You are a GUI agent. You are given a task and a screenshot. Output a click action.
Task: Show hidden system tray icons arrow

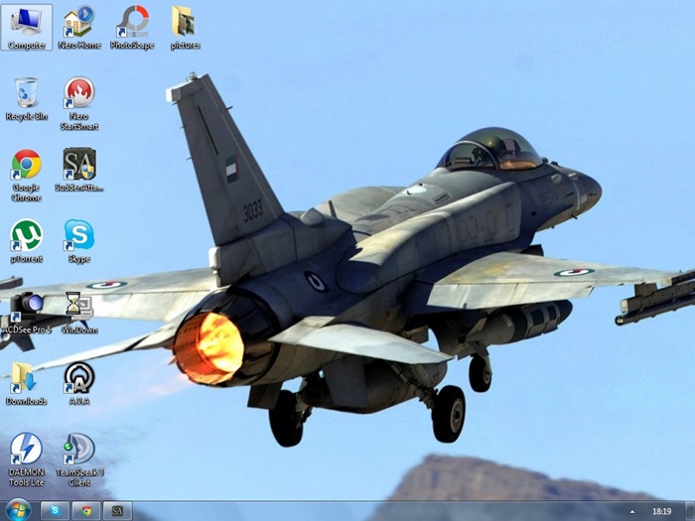point(632,512)
